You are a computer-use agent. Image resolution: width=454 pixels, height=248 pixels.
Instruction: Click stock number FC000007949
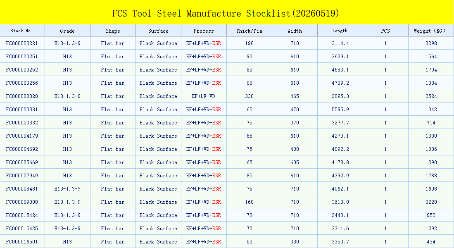(x=22, y=176)
